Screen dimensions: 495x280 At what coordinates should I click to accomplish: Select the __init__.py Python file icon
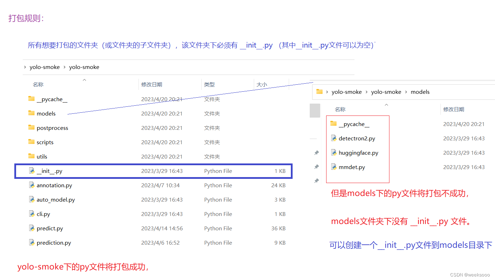click(31, 171)
